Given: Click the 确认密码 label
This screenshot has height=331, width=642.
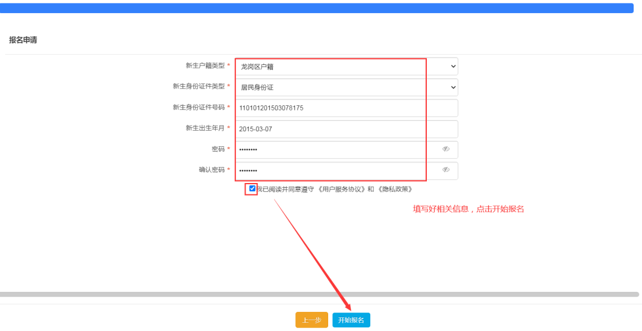Looking at the screenshot, I should pyautogui.click(x=212, y=170).
